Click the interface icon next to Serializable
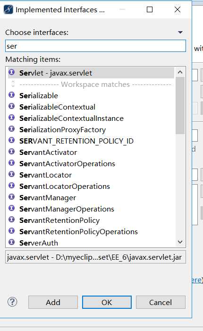Screen dimensions: 203x331 pos(12,95)
